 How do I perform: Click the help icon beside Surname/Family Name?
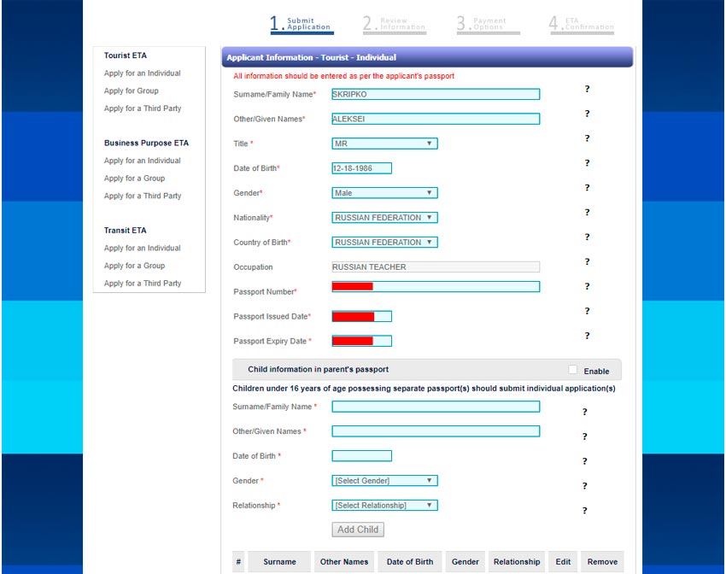point(587,89)
